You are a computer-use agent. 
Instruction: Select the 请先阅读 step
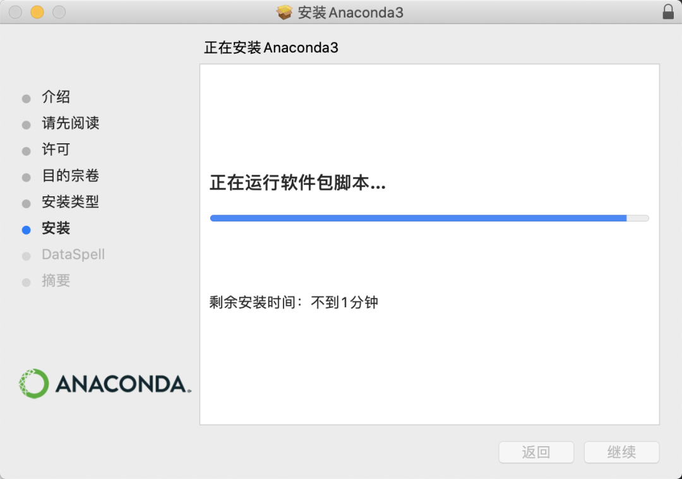[71, 123]
